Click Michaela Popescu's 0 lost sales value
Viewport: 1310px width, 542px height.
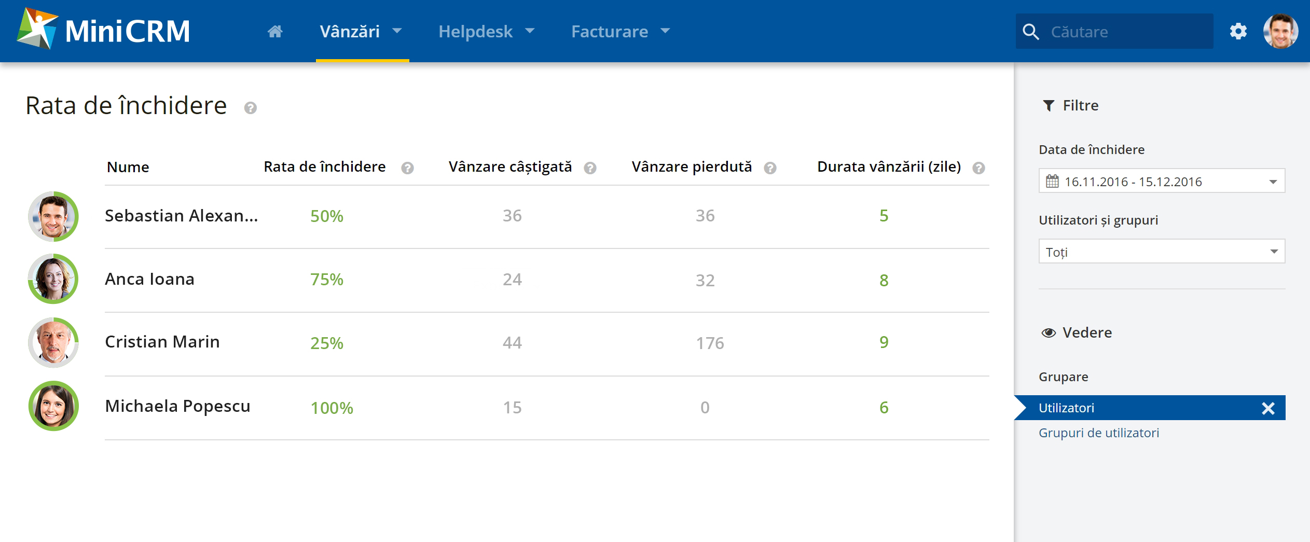[x=705, y=408]
